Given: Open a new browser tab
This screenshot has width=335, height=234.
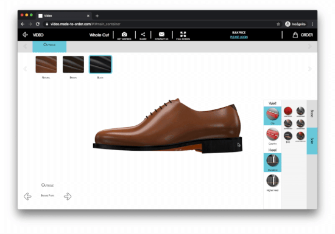Looking at the screenshot, I should tap(97, 16).
